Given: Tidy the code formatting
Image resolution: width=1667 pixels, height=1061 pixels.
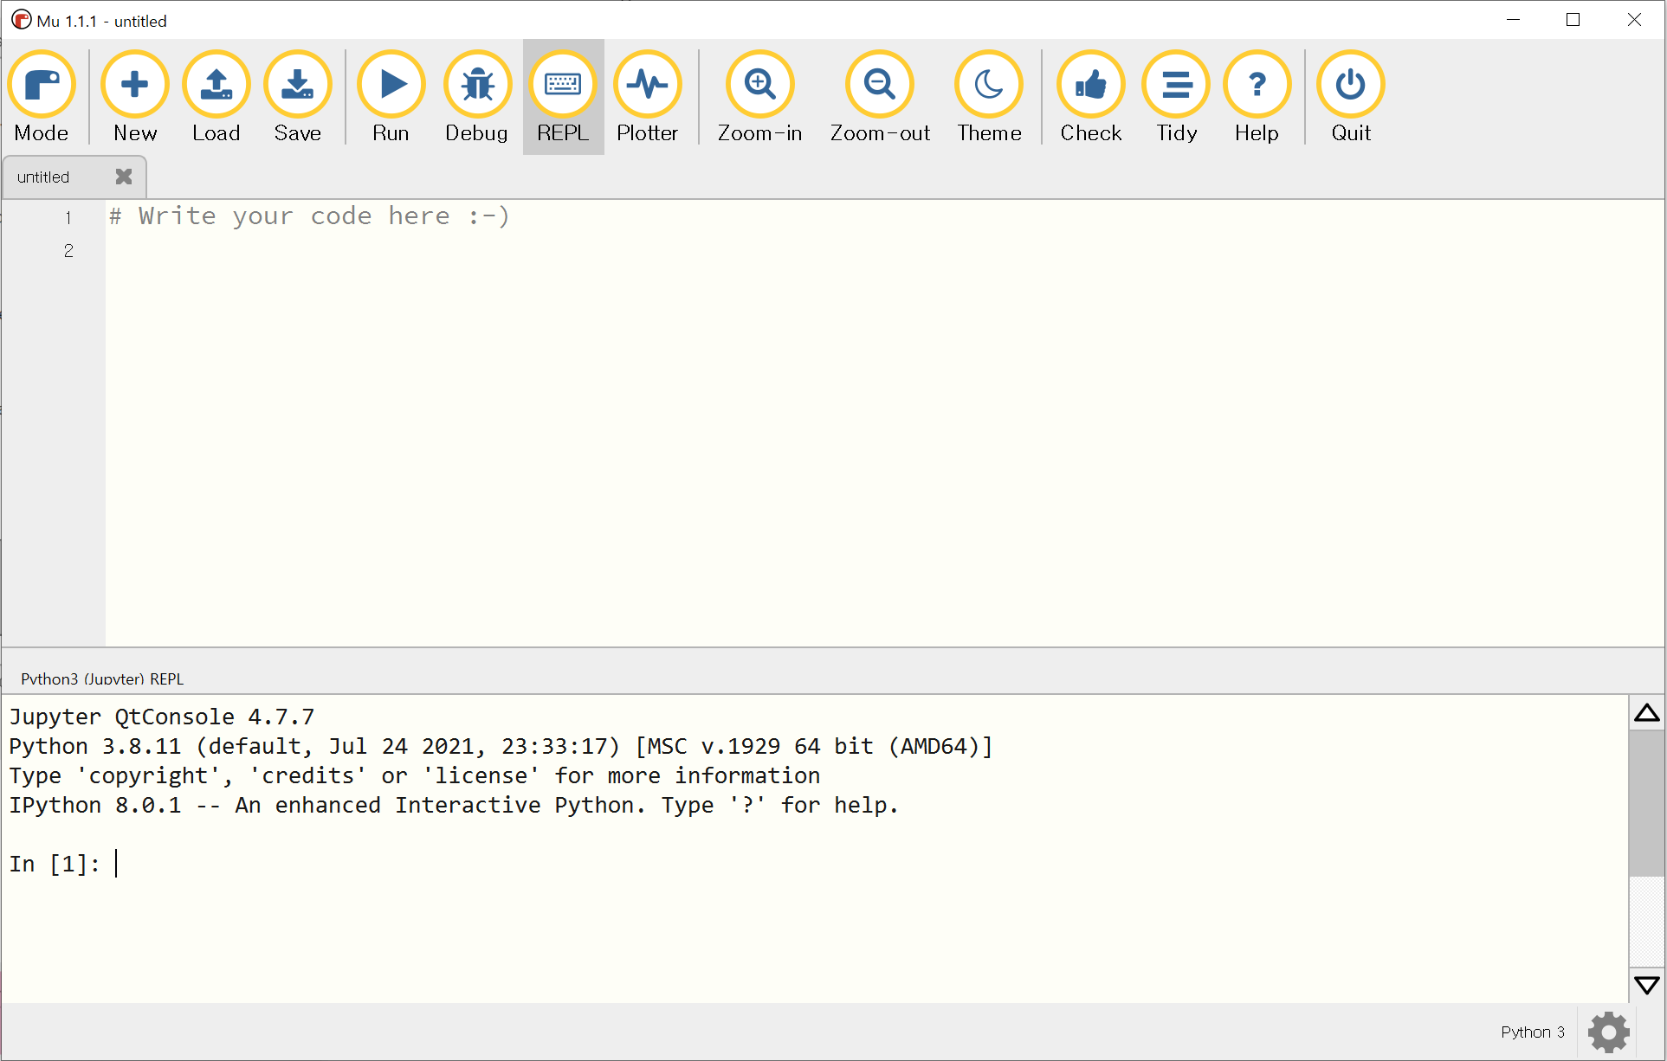Looking at the screenshot, I should 1176,85.
